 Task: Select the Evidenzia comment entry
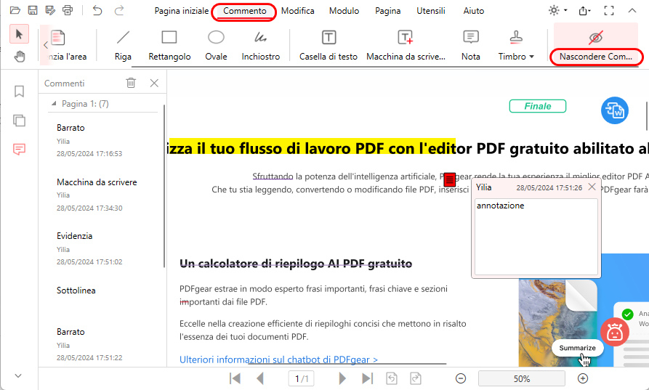(x=103, y=248)
